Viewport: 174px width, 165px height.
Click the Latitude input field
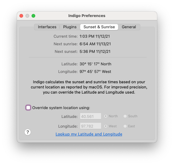(90, 116)
